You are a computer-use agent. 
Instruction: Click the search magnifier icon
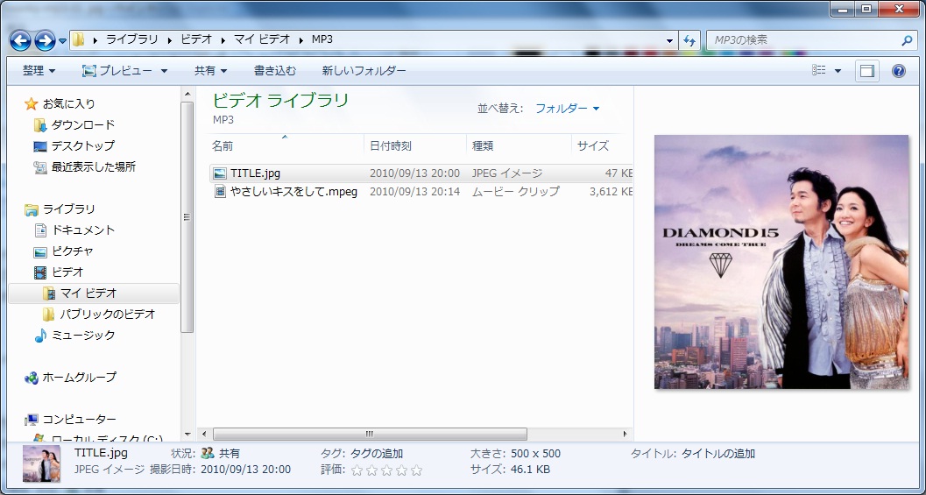click(907, 41)
